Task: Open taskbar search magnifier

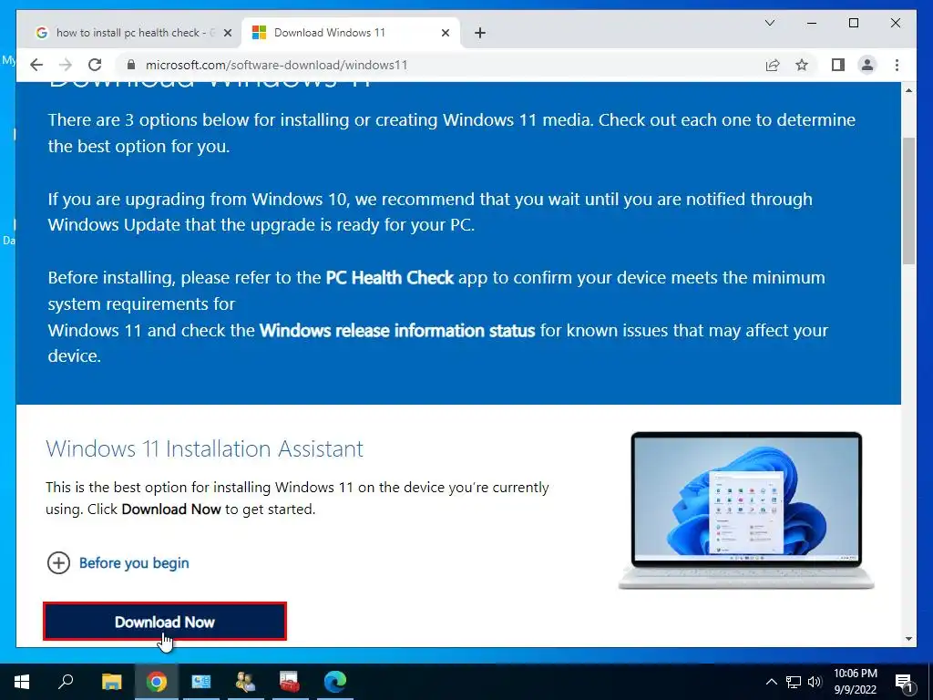Action: tap(66, 682)
